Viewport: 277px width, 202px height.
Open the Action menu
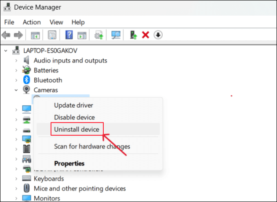tap(32, 22)
